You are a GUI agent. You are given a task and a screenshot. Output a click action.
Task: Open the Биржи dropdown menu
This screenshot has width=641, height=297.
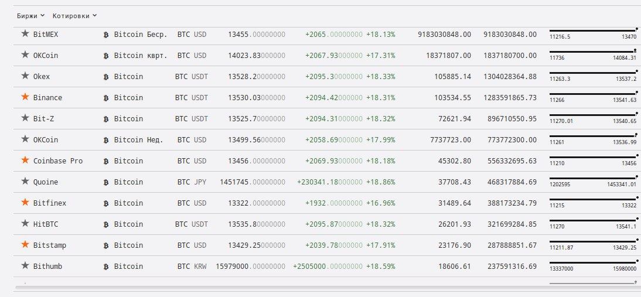click(30, 16)
